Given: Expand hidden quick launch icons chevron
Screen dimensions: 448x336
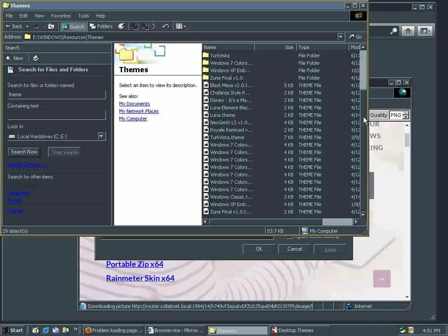Looking at the screenshot, I should pyautogui.click(x=75, y=329).
